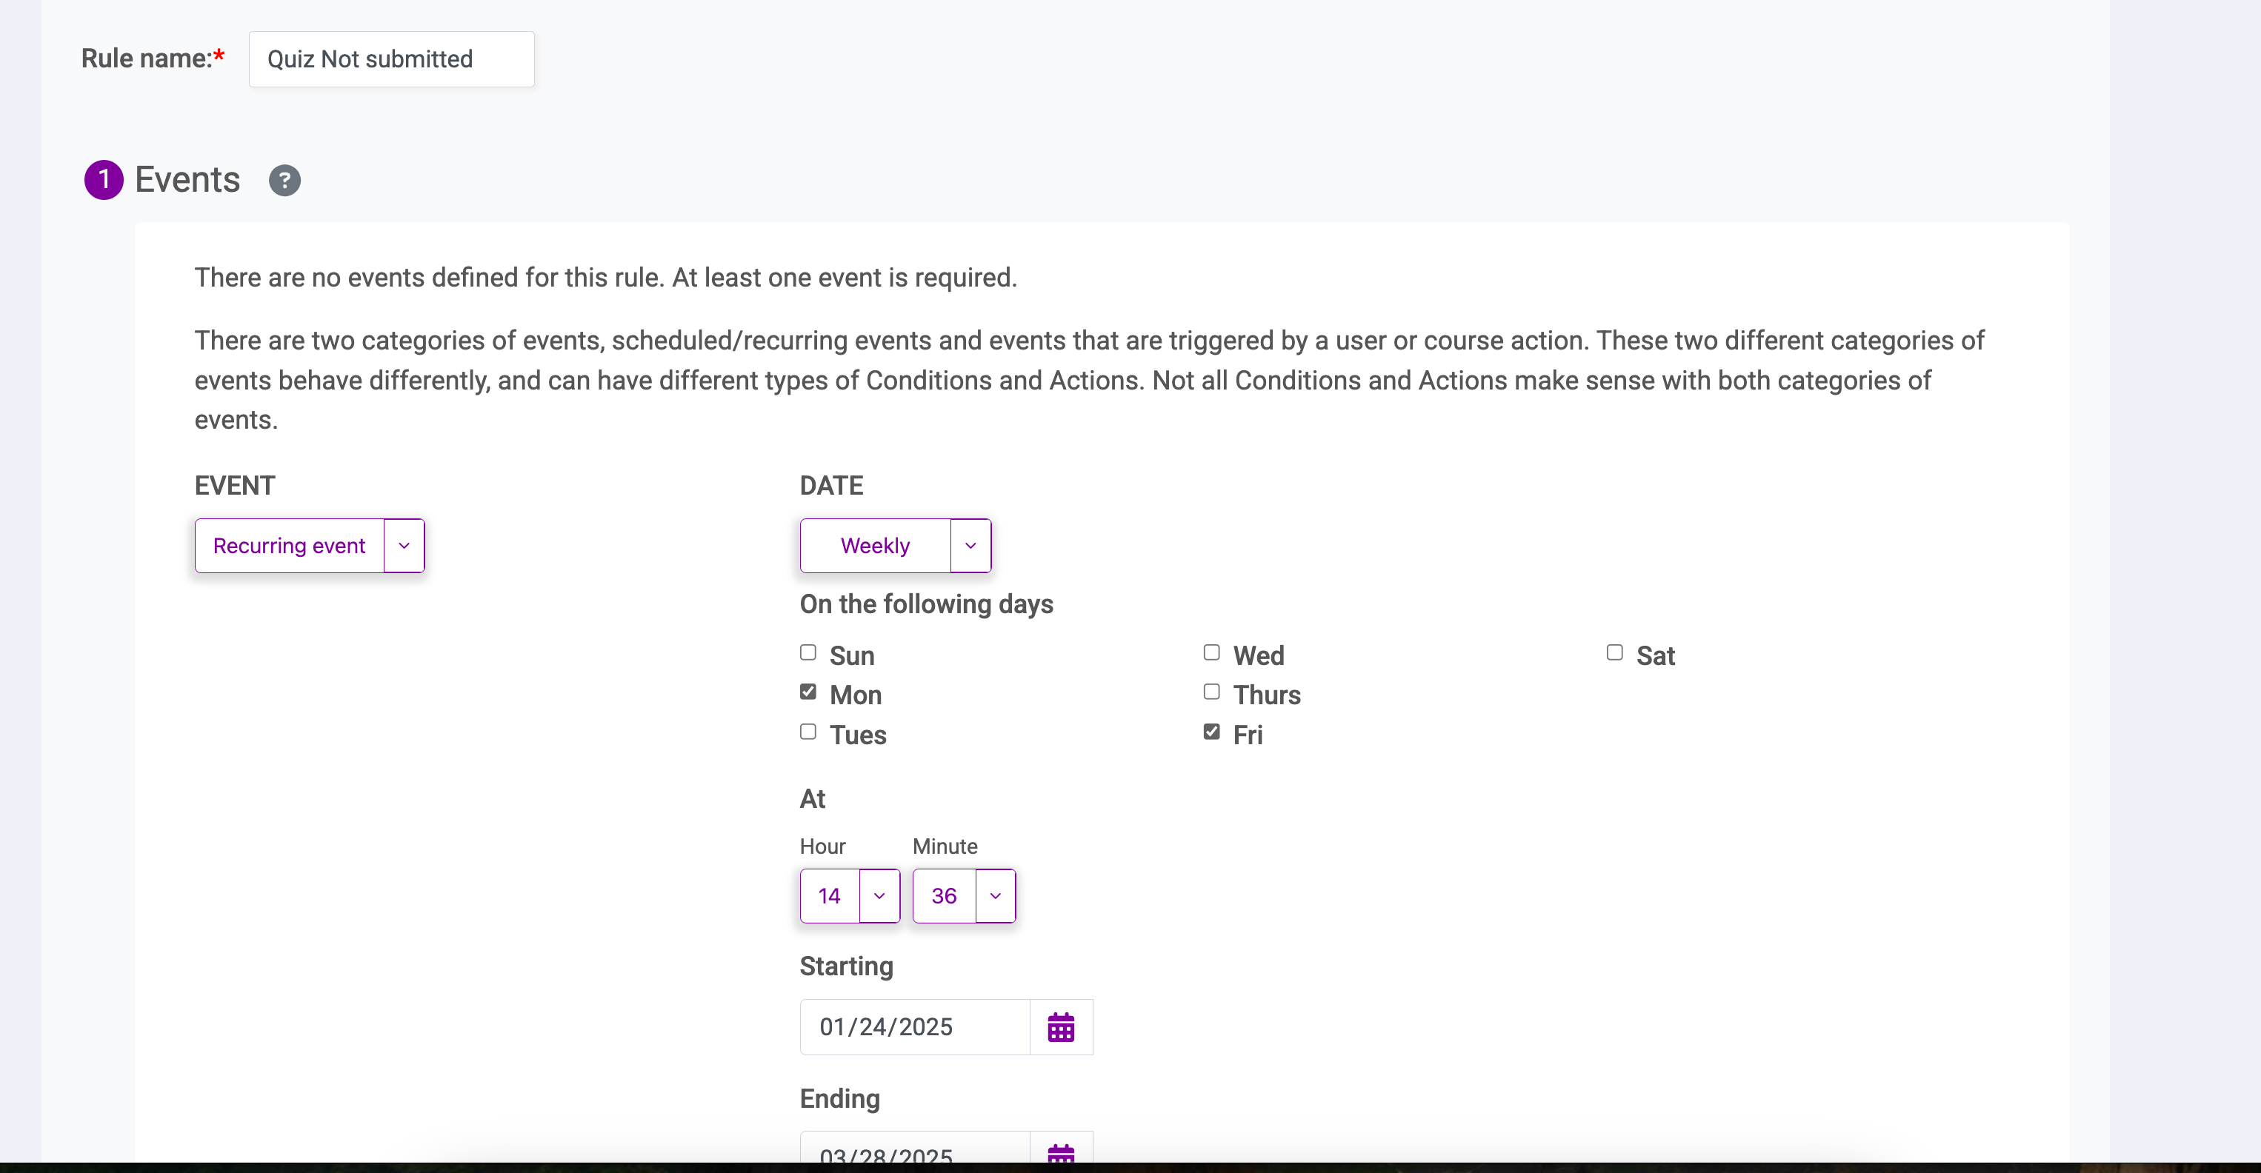
Task: Toggle the Sat checkbox
Action: pos(1614,652)
